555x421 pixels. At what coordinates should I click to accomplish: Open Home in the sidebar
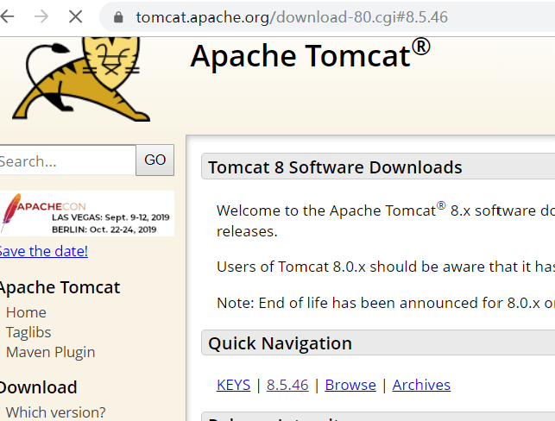(26, 312)
